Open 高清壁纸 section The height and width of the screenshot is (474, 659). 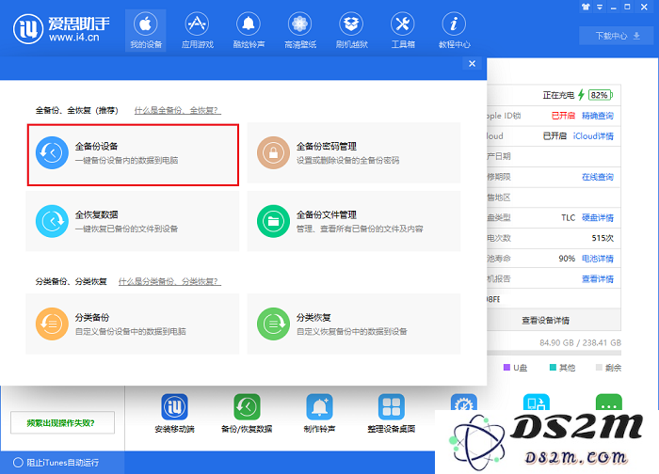tap(300, 31)
